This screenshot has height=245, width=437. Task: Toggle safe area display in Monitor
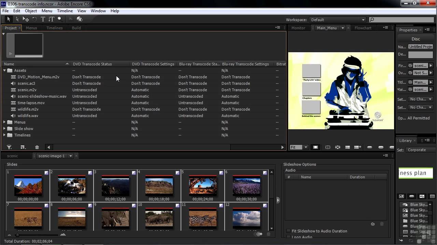coord(315,147)
